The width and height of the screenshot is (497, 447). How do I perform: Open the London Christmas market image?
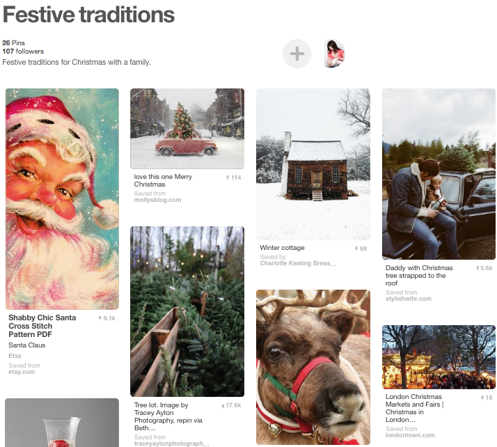[439, 357]
